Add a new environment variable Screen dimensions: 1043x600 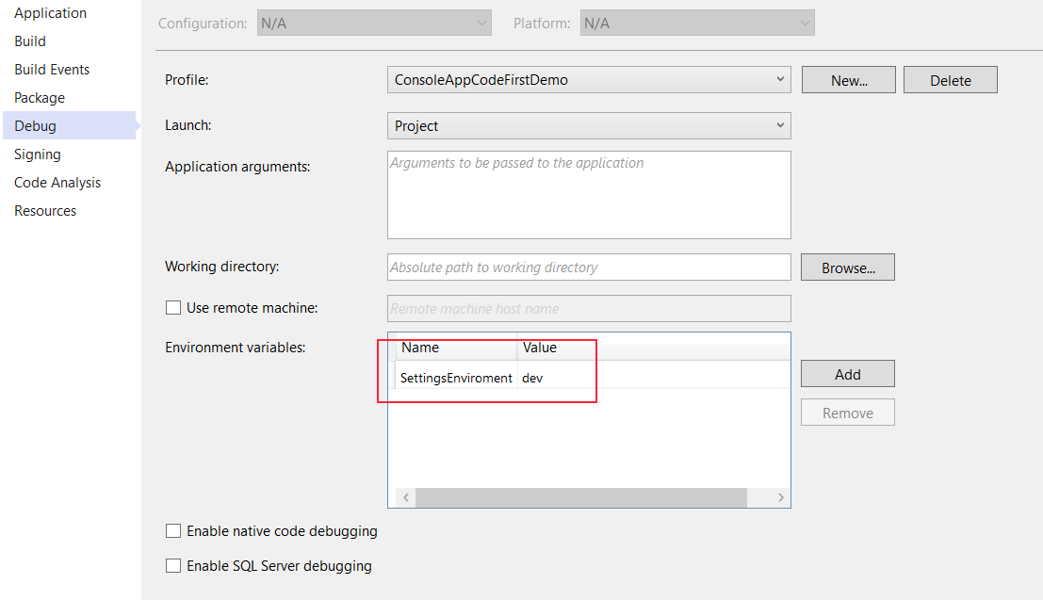[x=846, y=373]
